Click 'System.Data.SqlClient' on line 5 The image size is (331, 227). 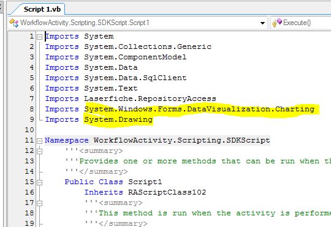(135, 78)
